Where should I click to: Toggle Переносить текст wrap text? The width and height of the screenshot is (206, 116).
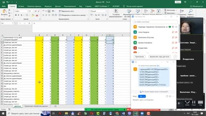coord(66,11)
